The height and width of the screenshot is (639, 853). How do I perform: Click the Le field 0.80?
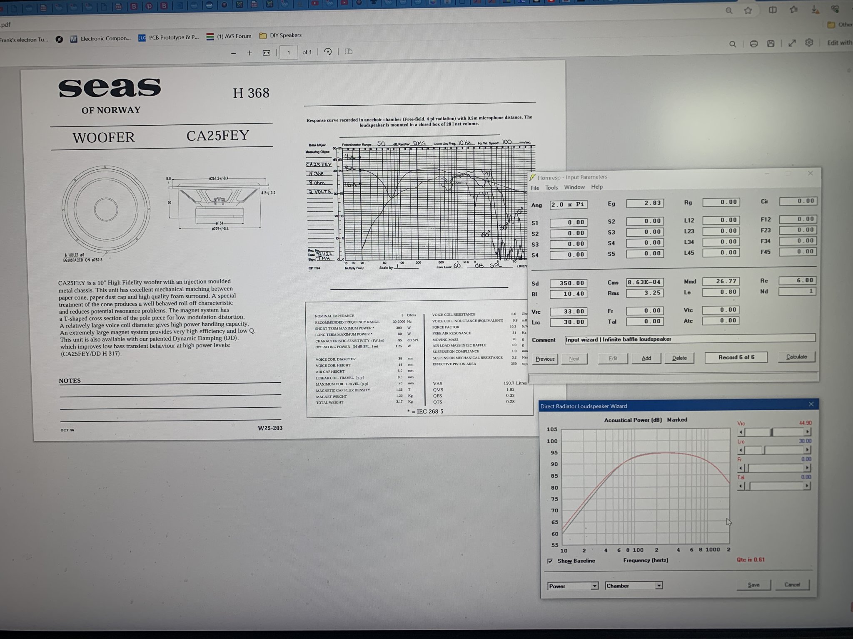pyautogui.click(x=721, y=292)
